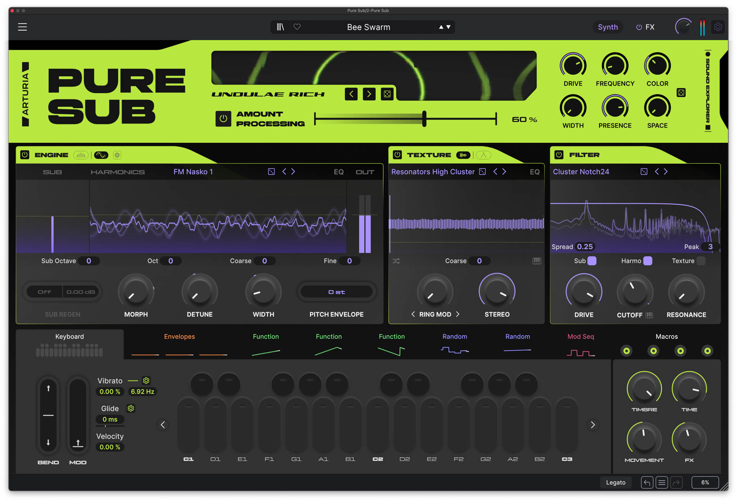Toggle the Texture power switch
Viewport: 737px width, 501px height.
pos(397,155)
